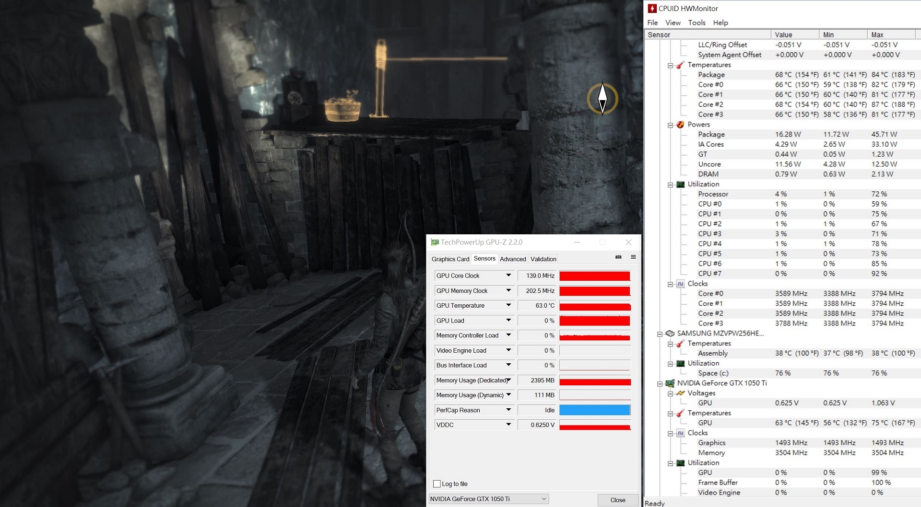
Task: Collapse the SAMSUNG MZVPW256HE drive node
Action: [660, 334]
